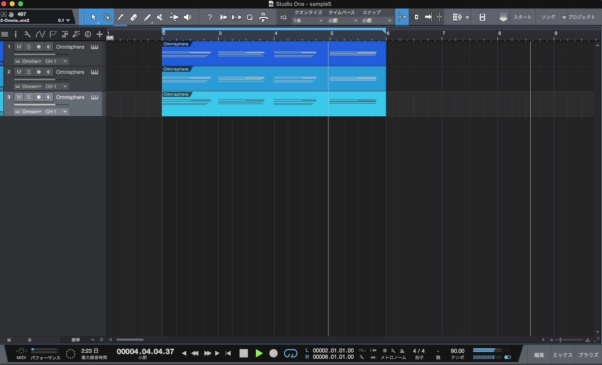Mute track 1 Omnisphere
The image size is (602, 365).
coord(19,47)
